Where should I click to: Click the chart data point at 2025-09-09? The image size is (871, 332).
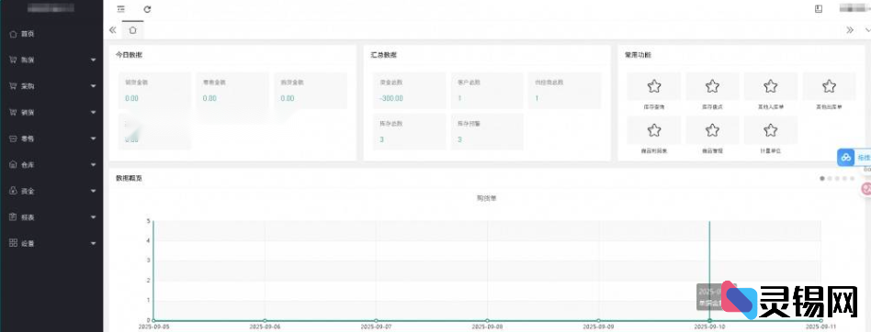pos(598,320)
